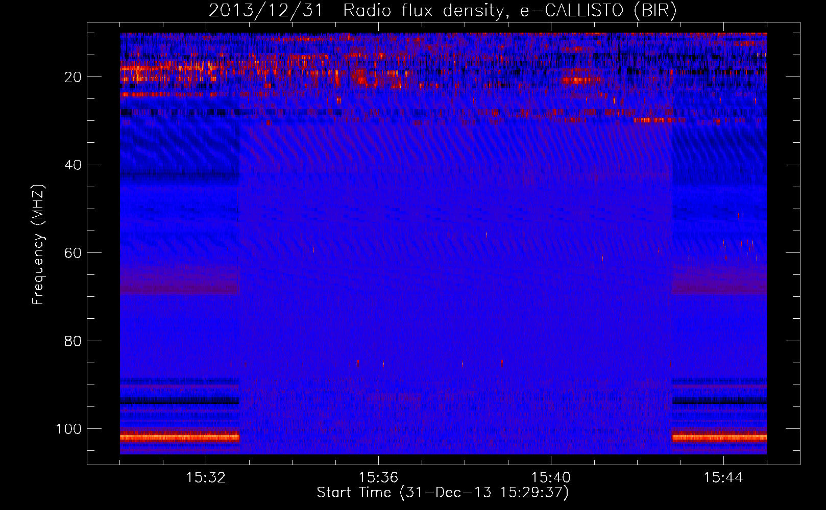Click the 'Frequency (MHZ)' axis label
Screen dimensions: 826x510
(x=38, y=245)
